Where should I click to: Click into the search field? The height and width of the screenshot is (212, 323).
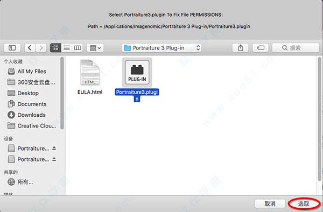click(296, 48)
